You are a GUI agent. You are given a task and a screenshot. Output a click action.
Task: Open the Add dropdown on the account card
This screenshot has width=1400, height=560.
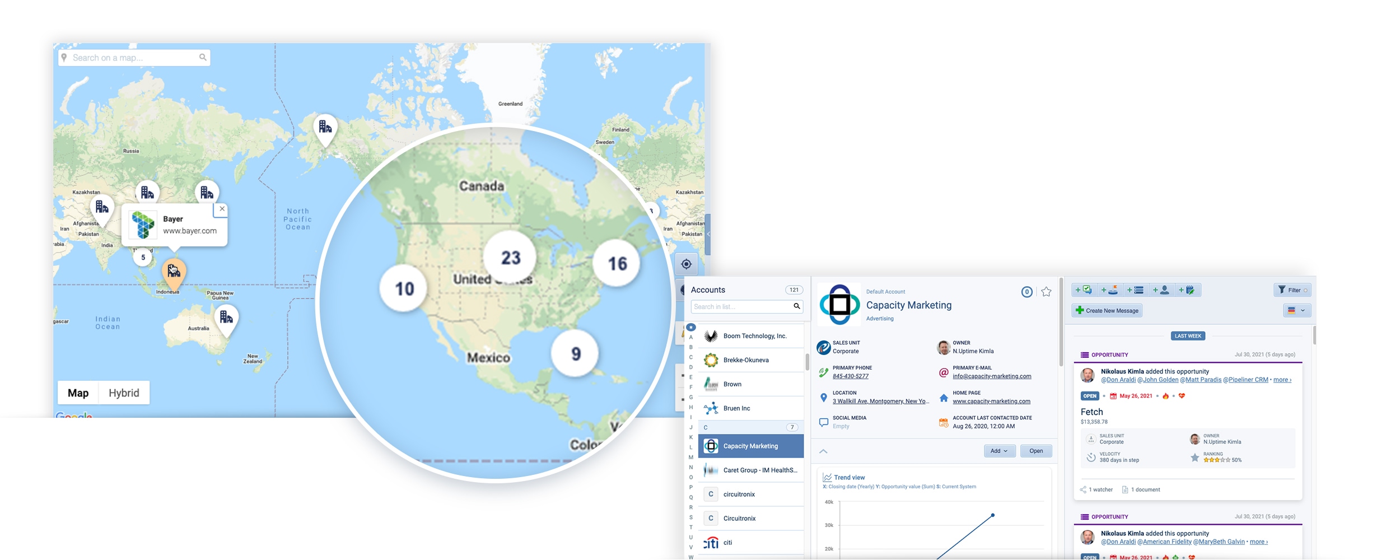[1000, 451]
